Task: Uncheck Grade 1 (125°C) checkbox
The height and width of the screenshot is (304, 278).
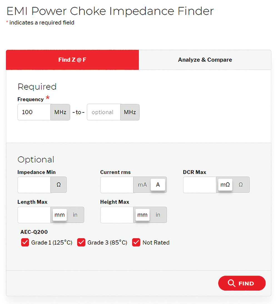Action: (25, 242)
